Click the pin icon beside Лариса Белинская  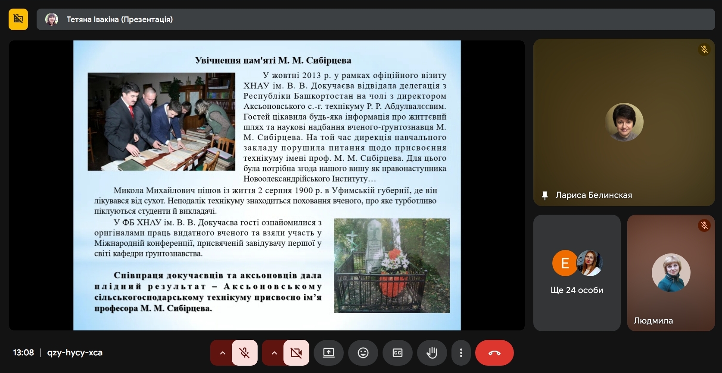[x=545, y=196]
